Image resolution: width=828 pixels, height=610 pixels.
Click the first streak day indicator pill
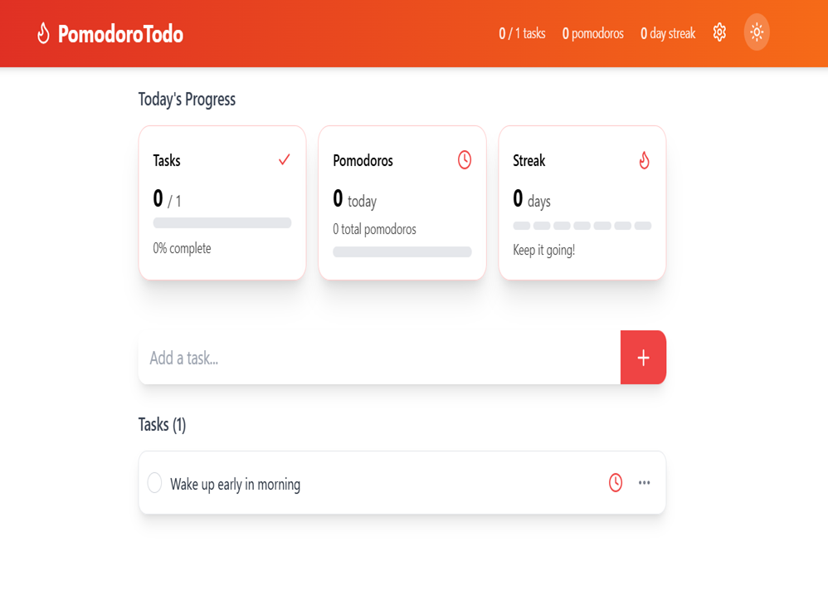[521, 226]
